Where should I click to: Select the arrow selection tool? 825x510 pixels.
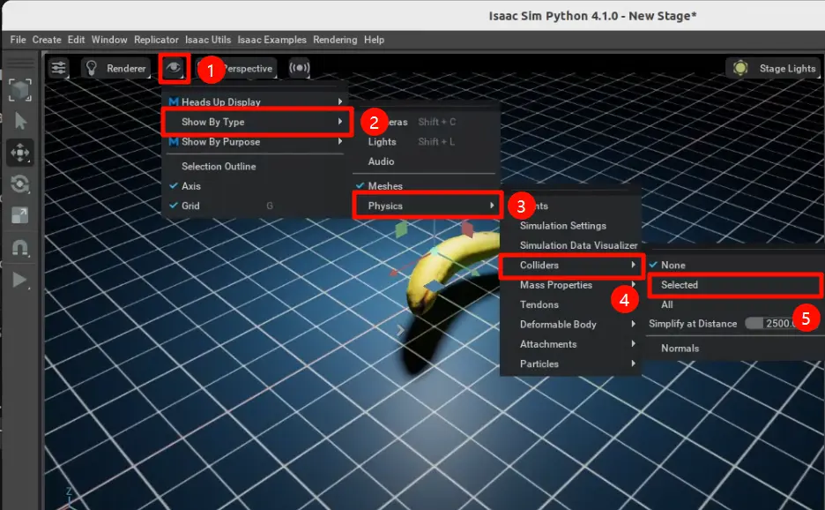click(x=20, y=121)
